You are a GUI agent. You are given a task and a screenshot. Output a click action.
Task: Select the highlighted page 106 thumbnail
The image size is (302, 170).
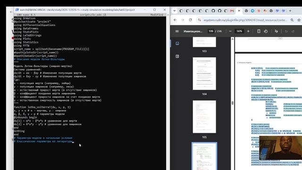[x=204, y=156]
